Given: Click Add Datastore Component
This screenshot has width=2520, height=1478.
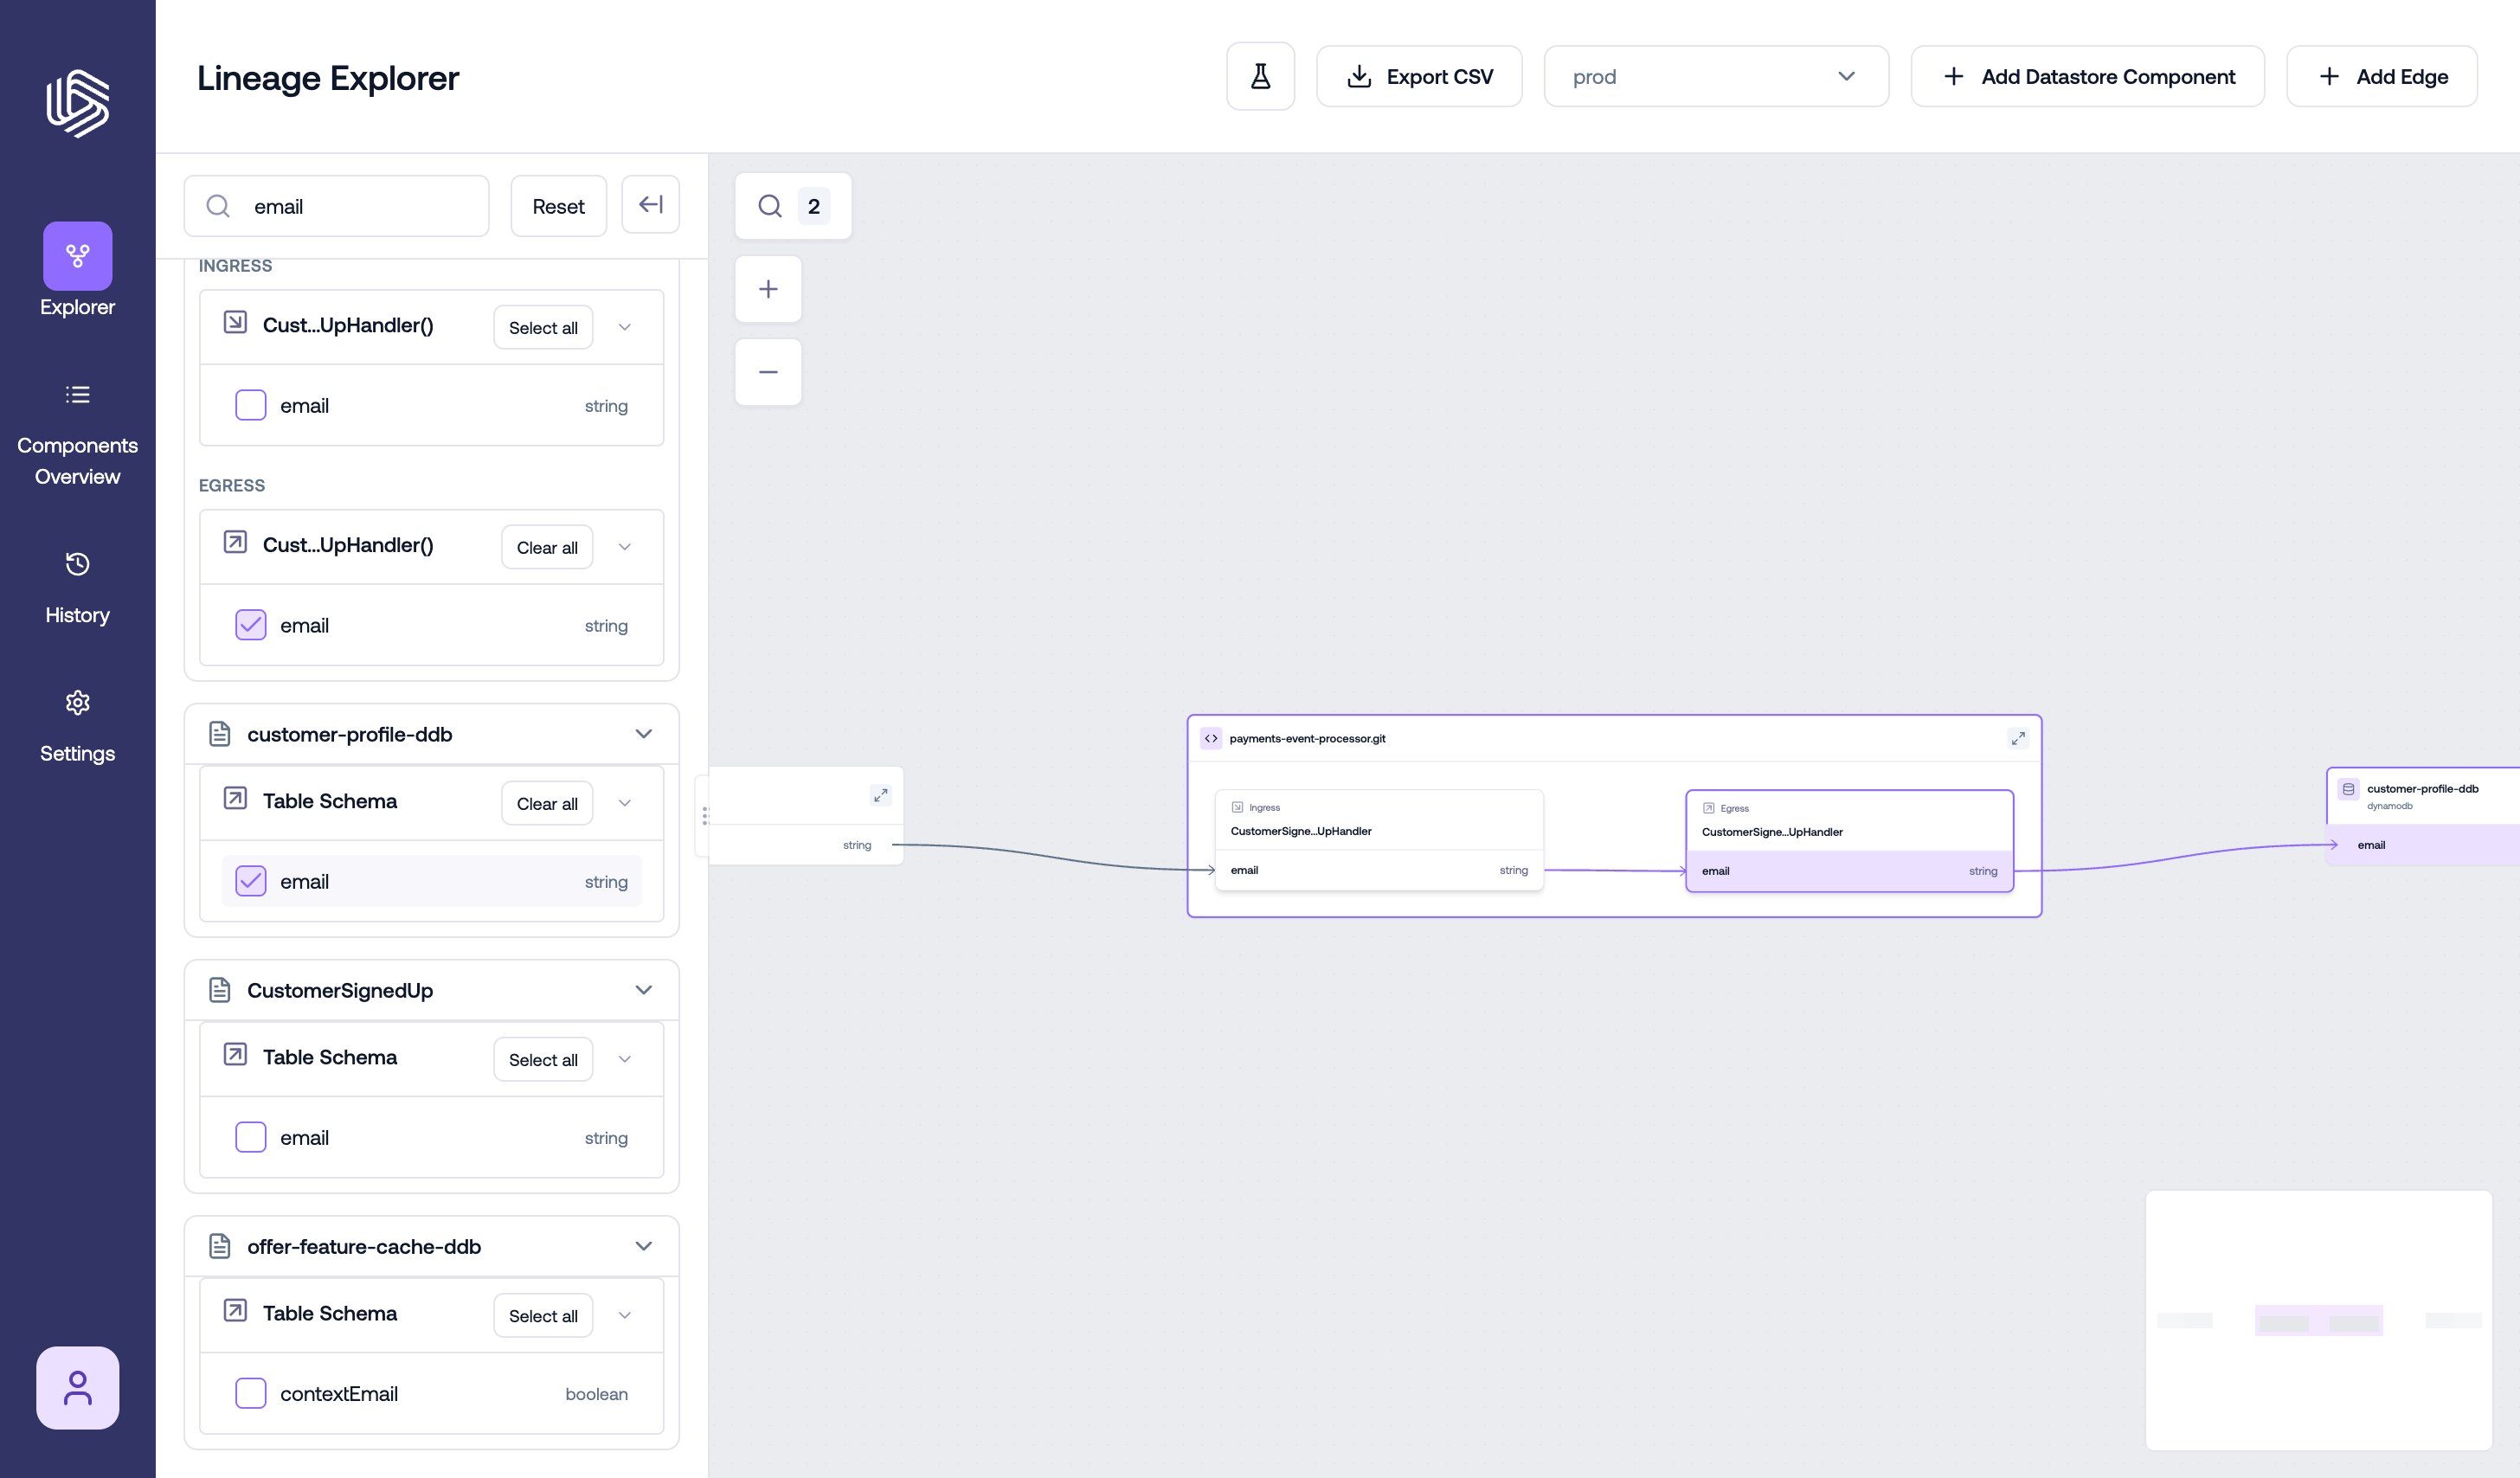Looking at the screenshot, I should (2087, 76).
